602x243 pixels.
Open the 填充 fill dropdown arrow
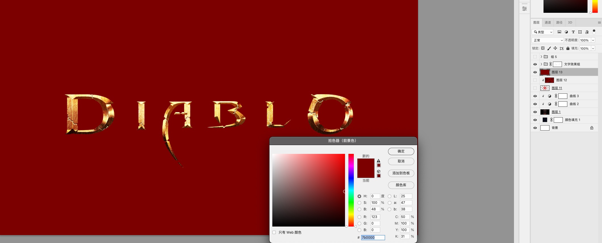(x=593, y=49)
